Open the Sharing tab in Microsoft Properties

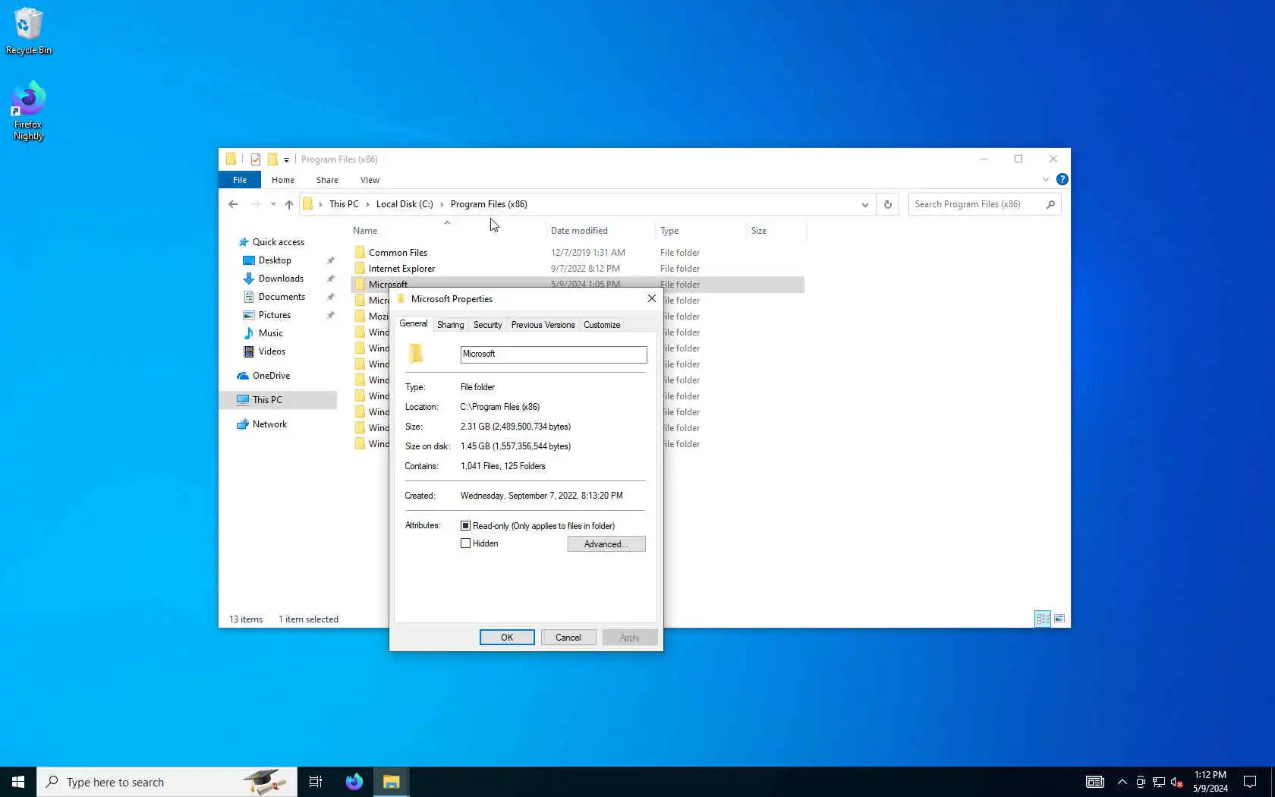pos(450,325)
